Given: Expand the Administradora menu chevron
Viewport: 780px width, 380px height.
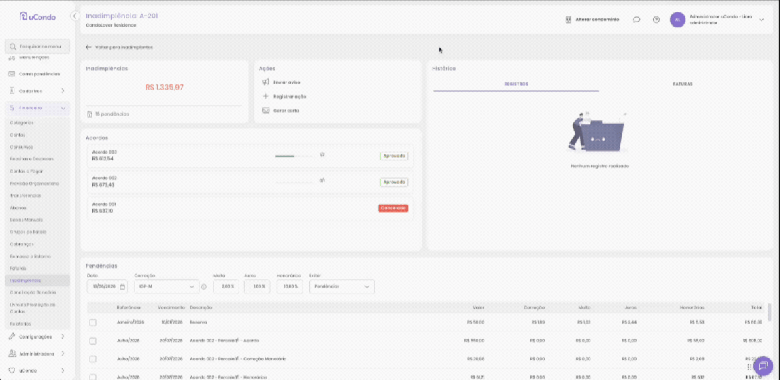Looking at the screenshot, I should coord(63,353).
